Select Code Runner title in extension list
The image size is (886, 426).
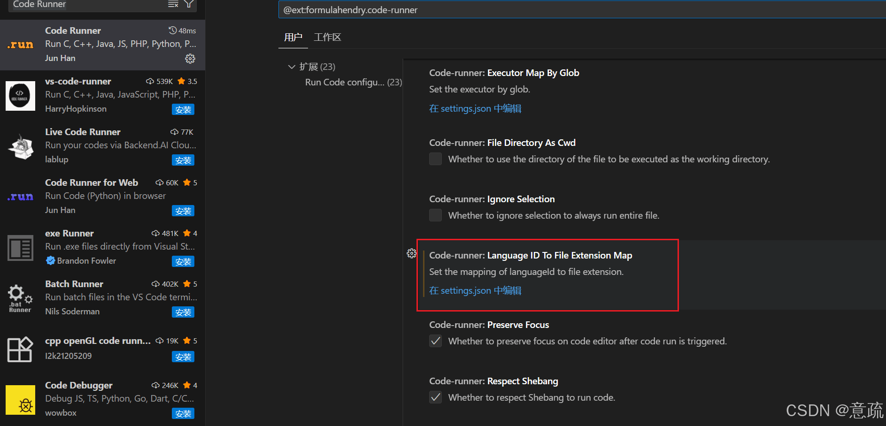[73, 30]
